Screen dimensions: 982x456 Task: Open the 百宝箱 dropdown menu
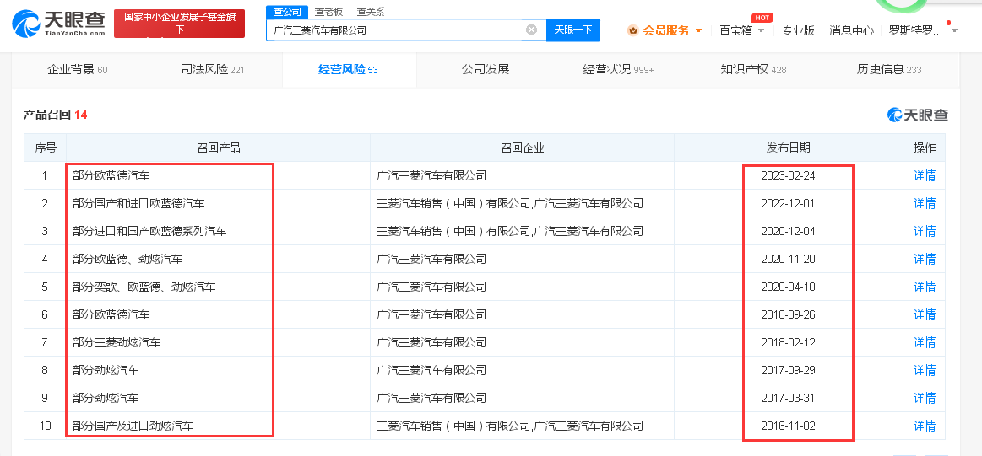click(742, 30)
